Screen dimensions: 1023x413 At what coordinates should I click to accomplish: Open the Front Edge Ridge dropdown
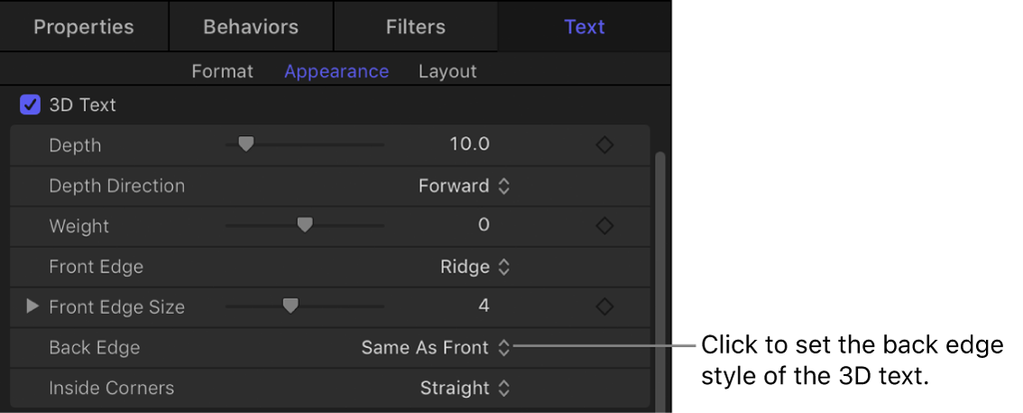(x=475, y=267)
